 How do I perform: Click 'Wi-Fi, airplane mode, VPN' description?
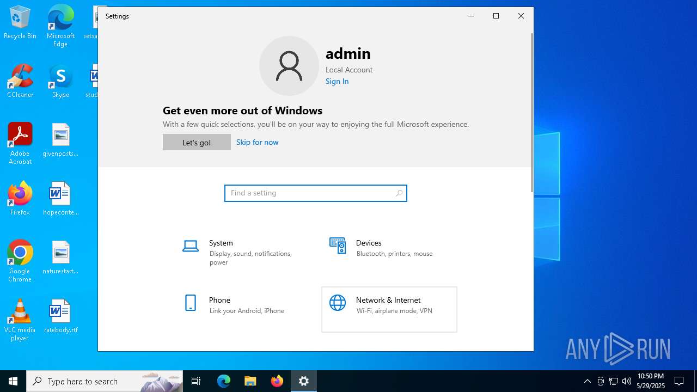coord(394,311)
